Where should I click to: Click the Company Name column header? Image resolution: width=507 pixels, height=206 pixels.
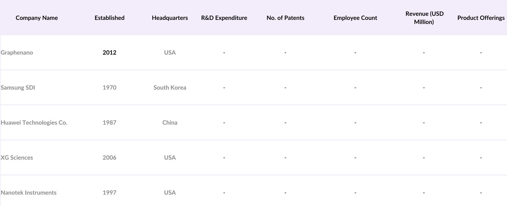[x=37, y=18]
